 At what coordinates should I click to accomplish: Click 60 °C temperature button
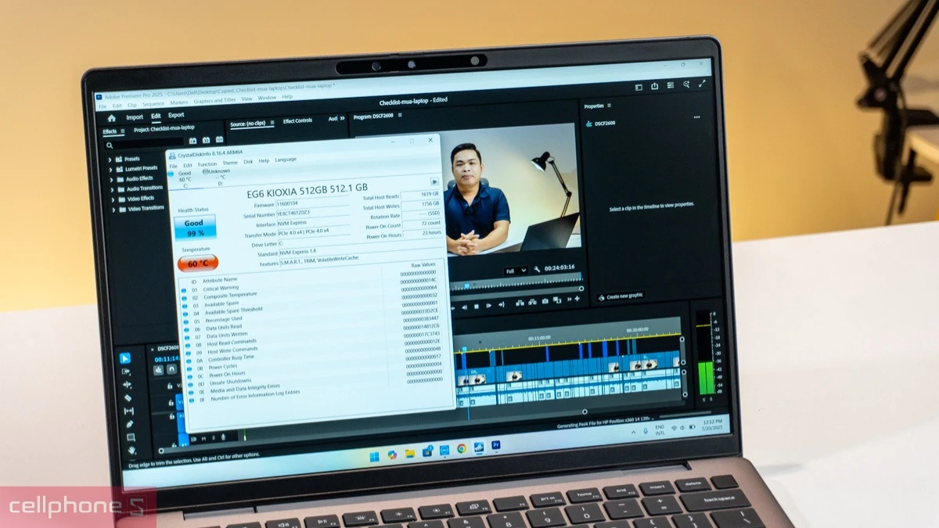(198, 264)
